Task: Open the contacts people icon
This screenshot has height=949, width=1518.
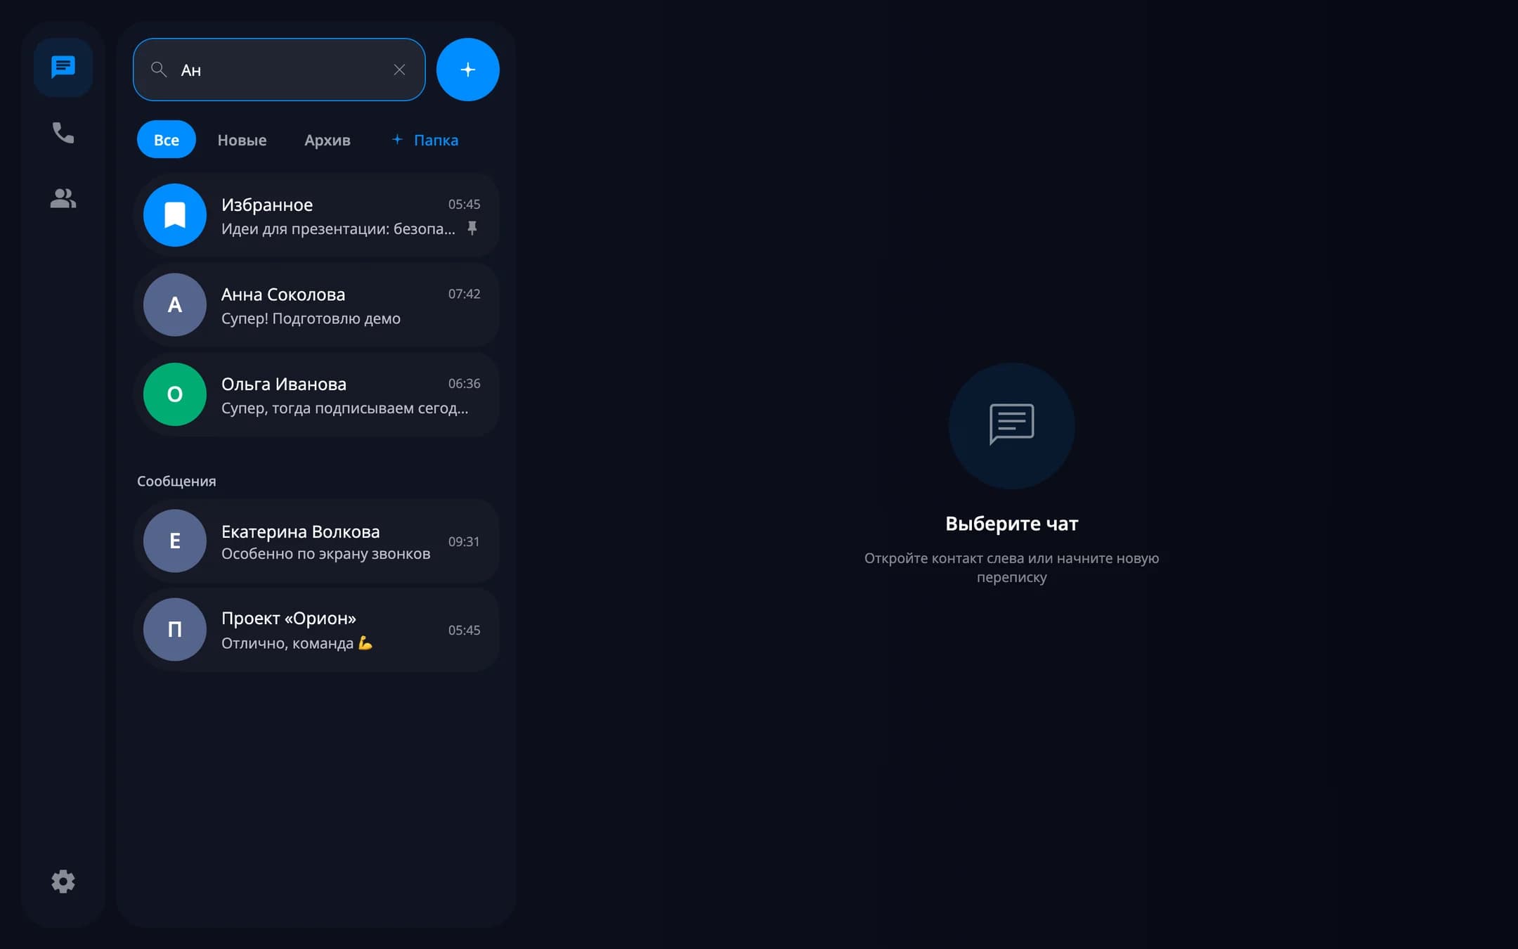Action: 63,198
